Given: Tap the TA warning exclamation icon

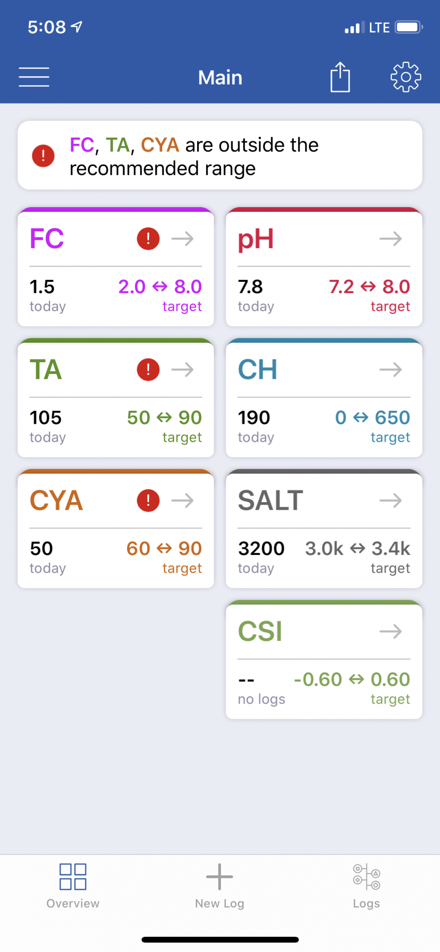Looking at the screenshot, I should click(x=148, y=369).
